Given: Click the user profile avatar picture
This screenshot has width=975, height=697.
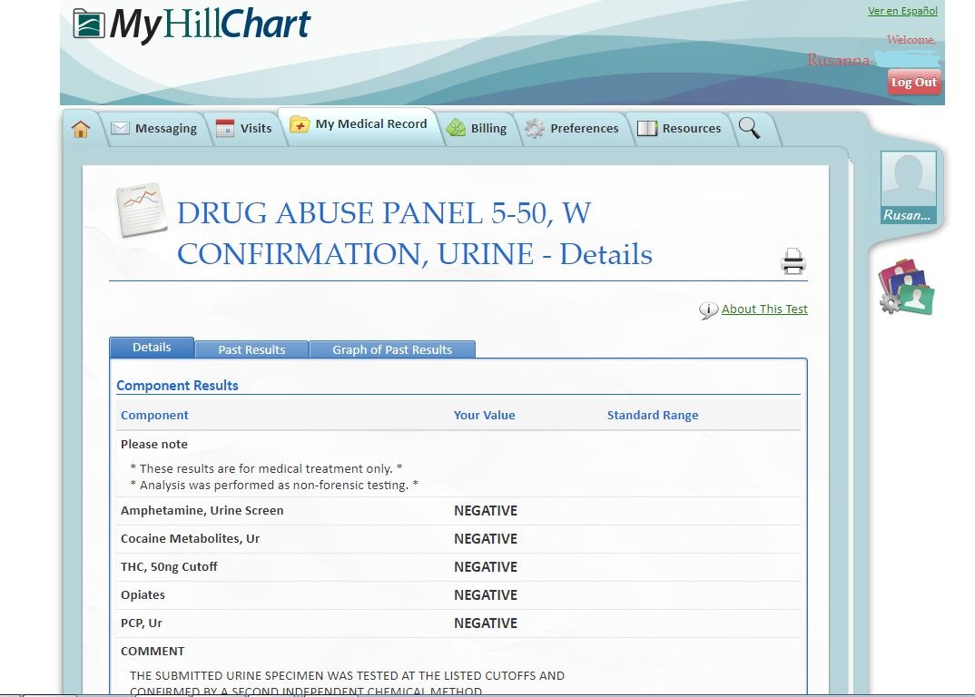Looking at the screenshot, I should point(908,181).
